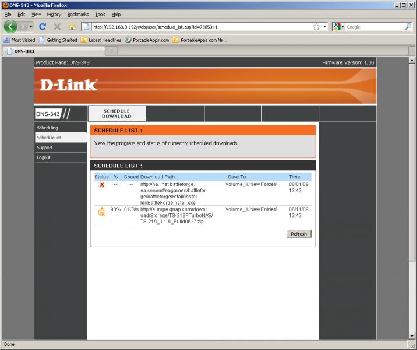
Task: Click the Refresh button
Action: coord(299,234)
